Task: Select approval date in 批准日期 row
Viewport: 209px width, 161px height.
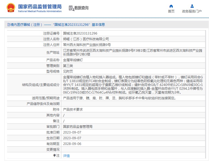Action: tap(72, 132)
